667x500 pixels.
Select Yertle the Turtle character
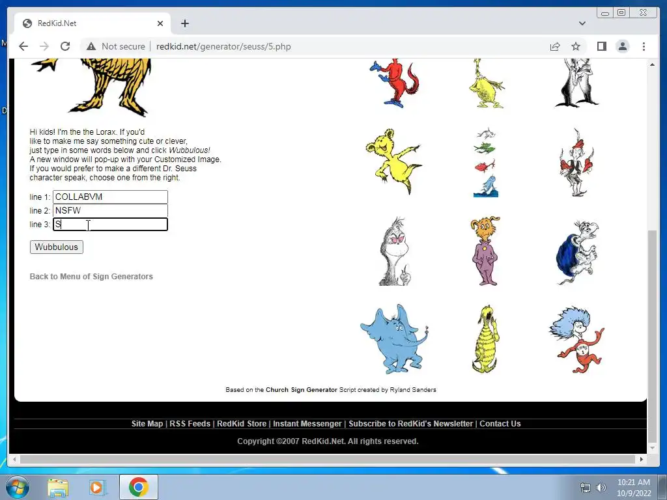pos(578,252)
